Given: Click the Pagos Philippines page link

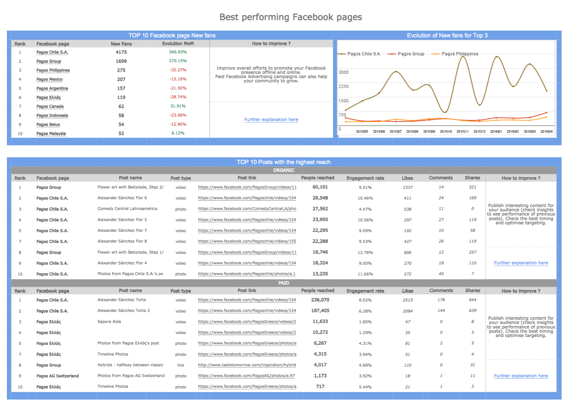Looking at the screenshot, I should point(53,70).
